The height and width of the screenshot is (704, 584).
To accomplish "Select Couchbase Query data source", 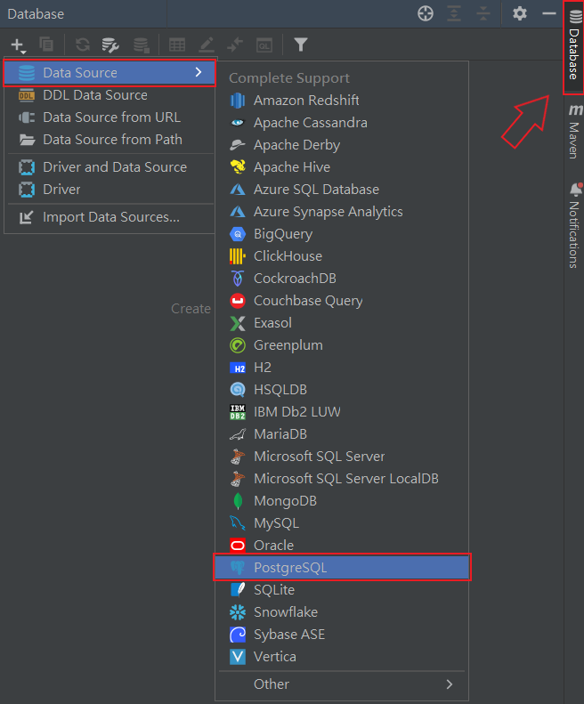I will tap(342, 300).
